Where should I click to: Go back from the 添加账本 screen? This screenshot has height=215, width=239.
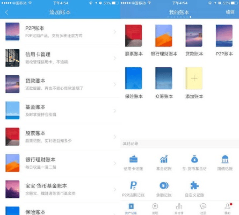[7, 12]
